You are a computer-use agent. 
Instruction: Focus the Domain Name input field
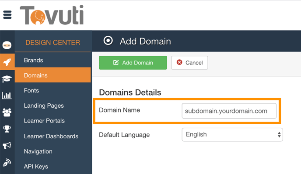229,111
